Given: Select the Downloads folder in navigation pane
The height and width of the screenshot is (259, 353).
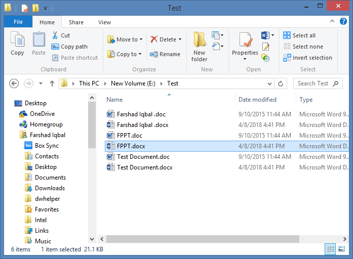Looking at the screenshot, I should tap(50, 188).
